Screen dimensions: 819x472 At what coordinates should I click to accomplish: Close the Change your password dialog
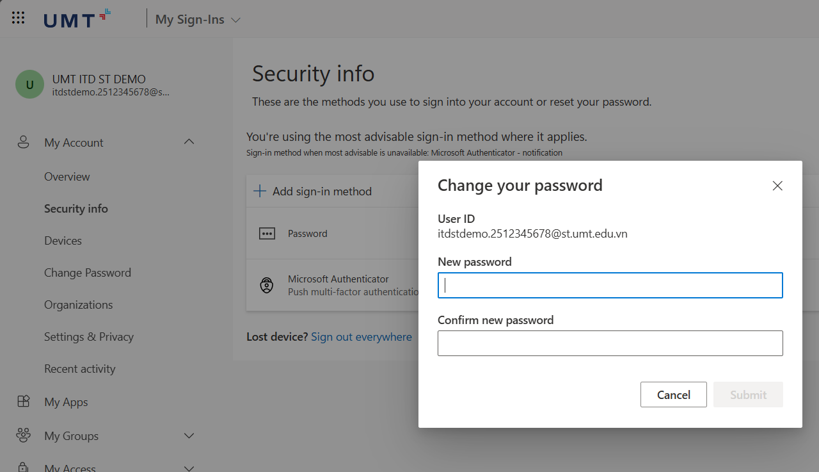(x=777, y=186)
